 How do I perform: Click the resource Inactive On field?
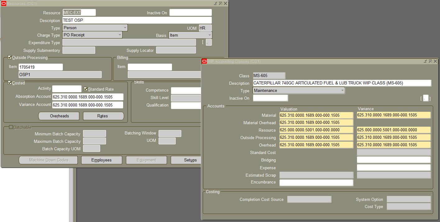coord(190,12)
